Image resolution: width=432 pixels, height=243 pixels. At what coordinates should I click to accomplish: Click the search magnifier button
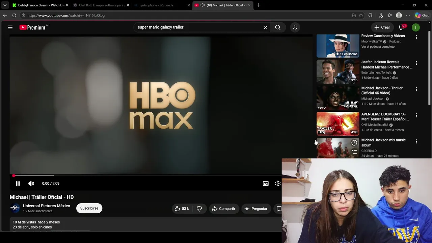tap(278, 27)
